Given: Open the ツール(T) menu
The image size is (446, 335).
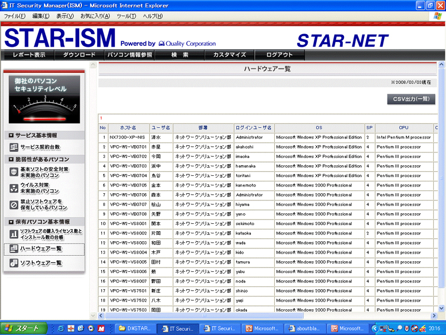Looking at the screenshot, I should click(127, 16).
